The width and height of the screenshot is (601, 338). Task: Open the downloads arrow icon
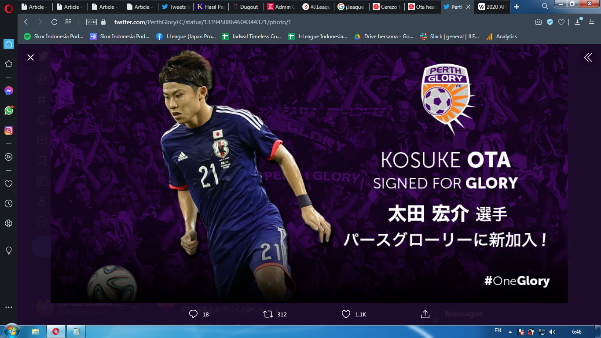[578, 22]
